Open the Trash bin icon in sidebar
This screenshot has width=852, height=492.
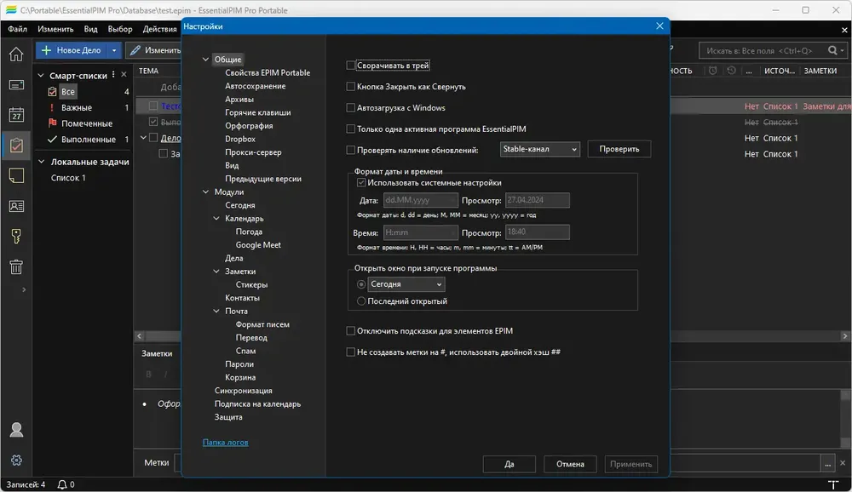16,266
